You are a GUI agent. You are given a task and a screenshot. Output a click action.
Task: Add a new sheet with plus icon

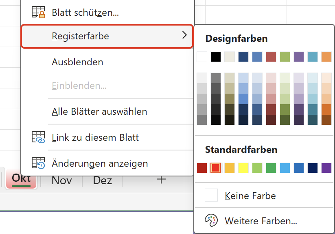(x=161, y=180)
